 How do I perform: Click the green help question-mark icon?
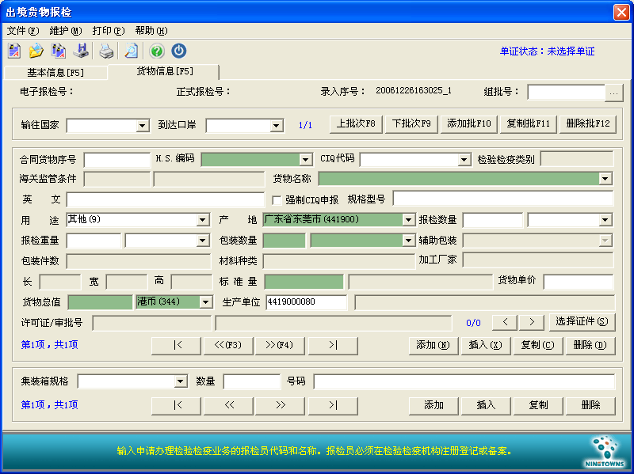(157, 51)
